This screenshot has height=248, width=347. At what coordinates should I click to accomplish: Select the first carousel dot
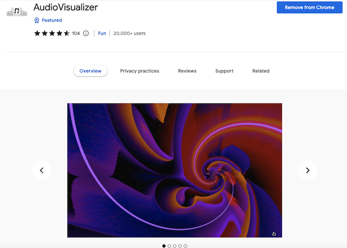click(164, 246)
